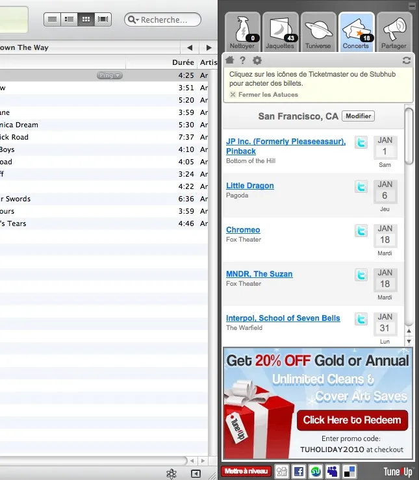Open the Jaquettes tab

click(280, 32)
